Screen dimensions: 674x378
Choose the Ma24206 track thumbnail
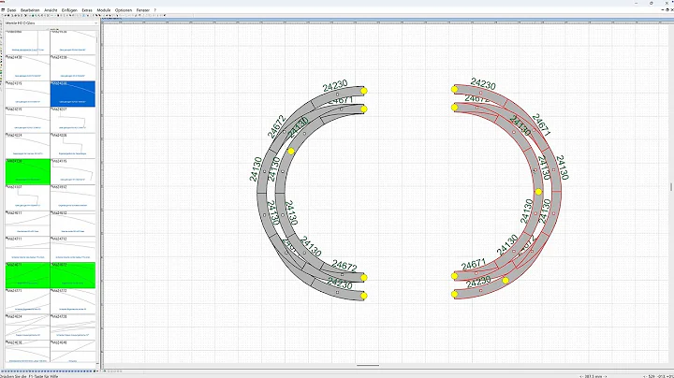(x=73, y=145)
